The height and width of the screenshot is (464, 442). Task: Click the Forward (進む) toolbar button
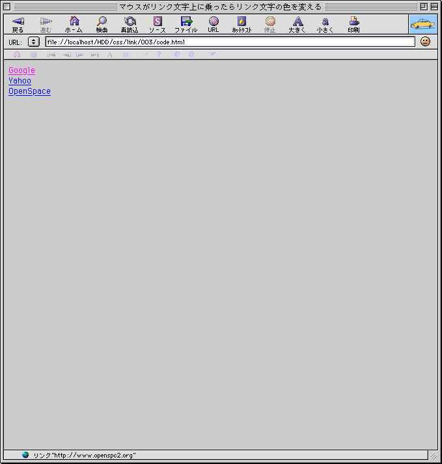[x=46, y=25]
